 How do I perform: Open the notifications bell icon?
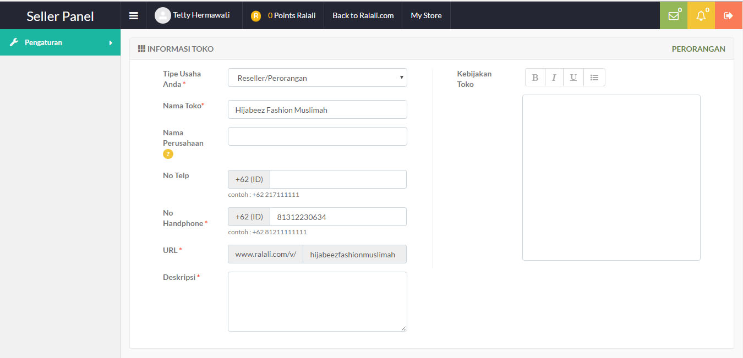click(701, 16)
